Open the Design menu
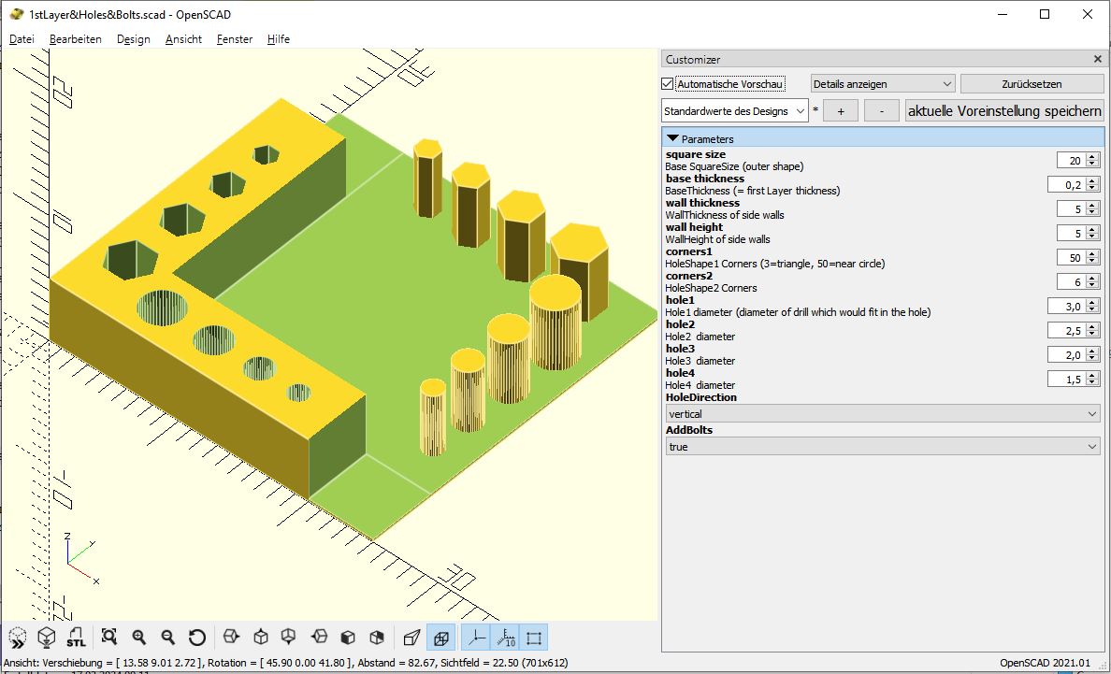The width and height of the screenshot is (1111, 674). (x=133, y=39)
